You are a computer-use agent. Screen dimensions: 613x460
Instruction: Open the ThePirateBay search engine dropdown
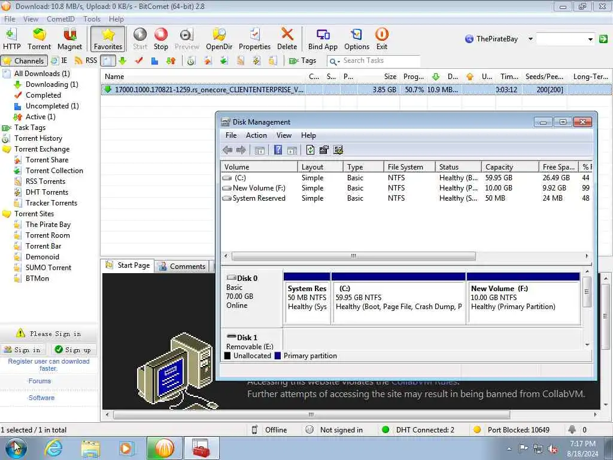(x=530, y=39)
